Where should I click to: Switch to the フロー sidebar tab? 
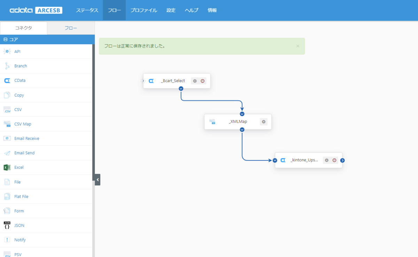71,28
